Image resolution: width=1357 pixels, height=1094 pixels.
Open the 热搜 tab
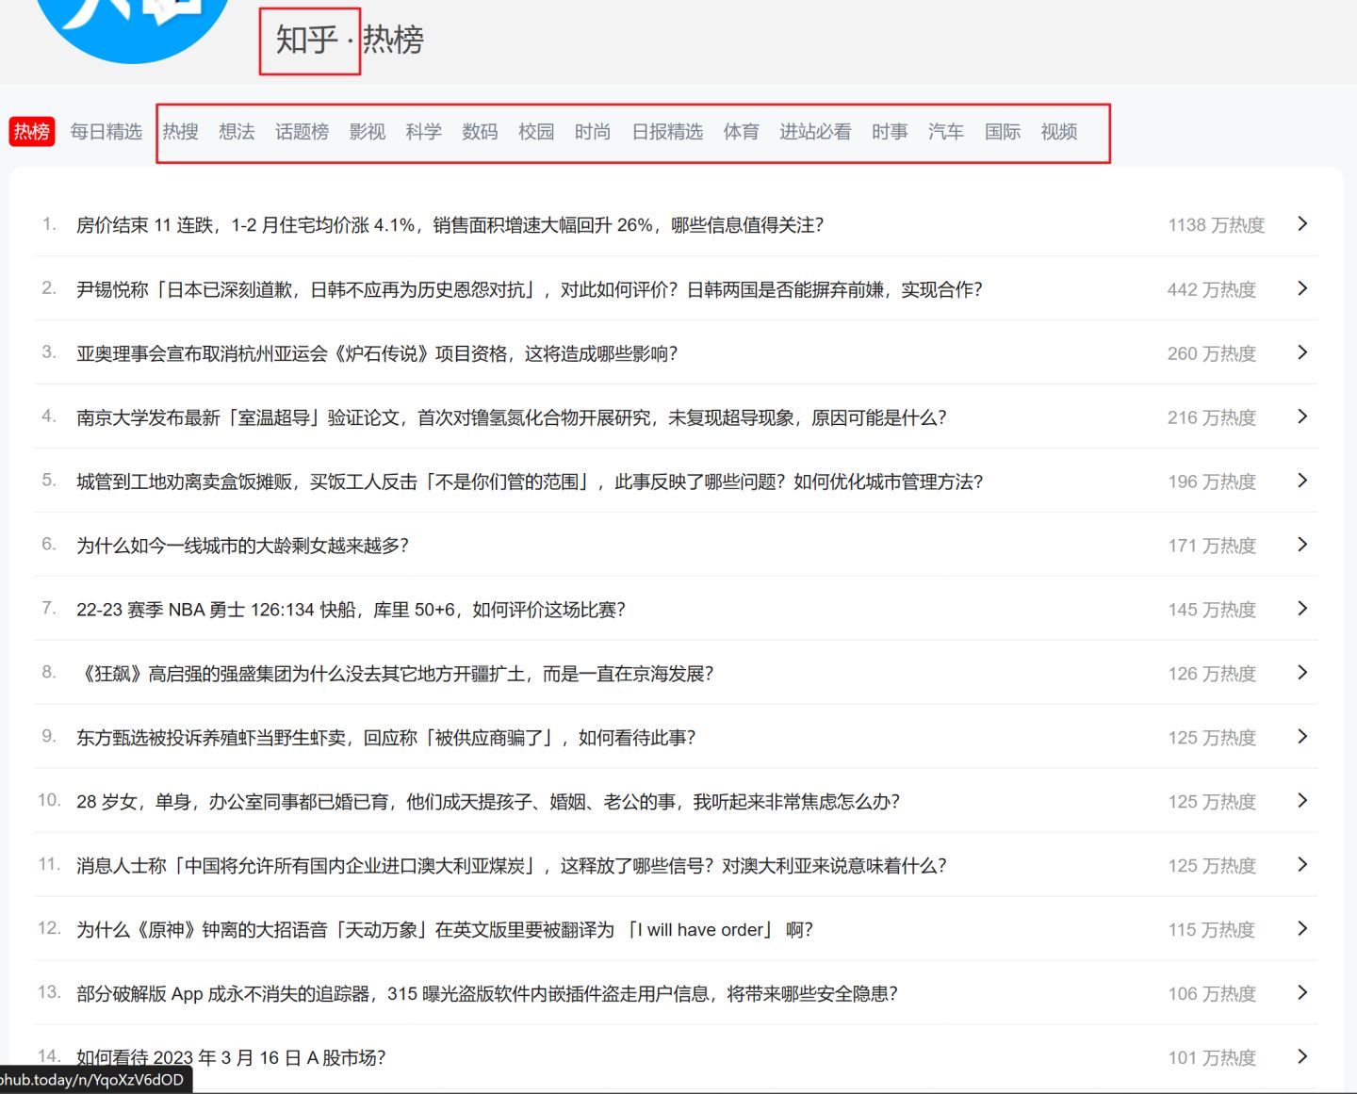180,132
